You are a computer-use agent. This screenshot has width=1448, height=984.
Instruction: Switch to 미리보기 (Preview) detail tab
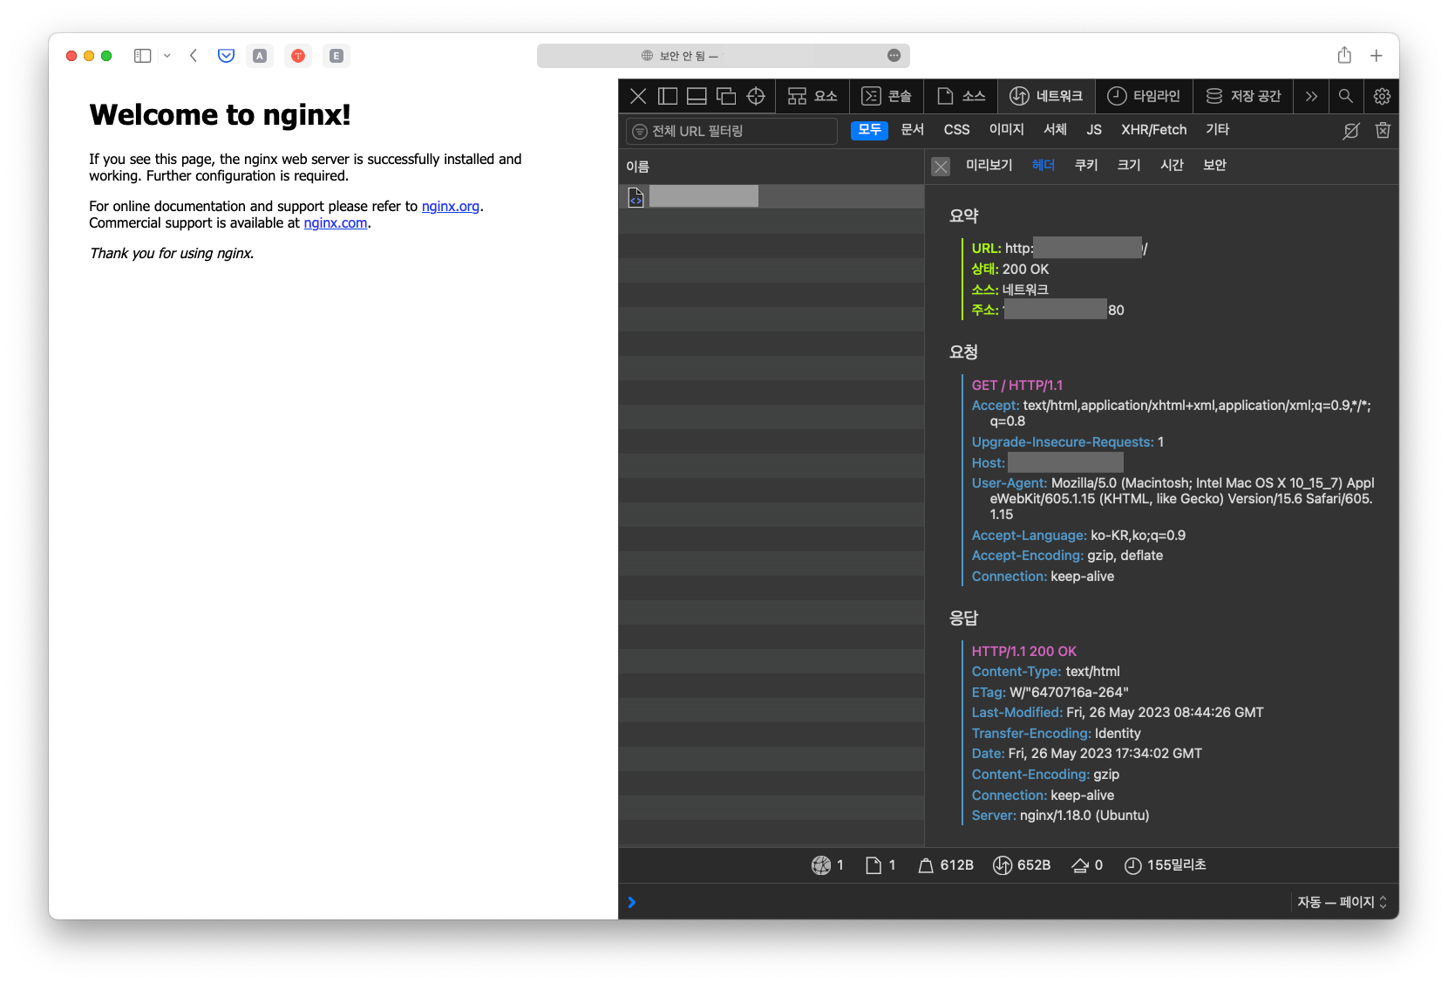pos(989,166)
